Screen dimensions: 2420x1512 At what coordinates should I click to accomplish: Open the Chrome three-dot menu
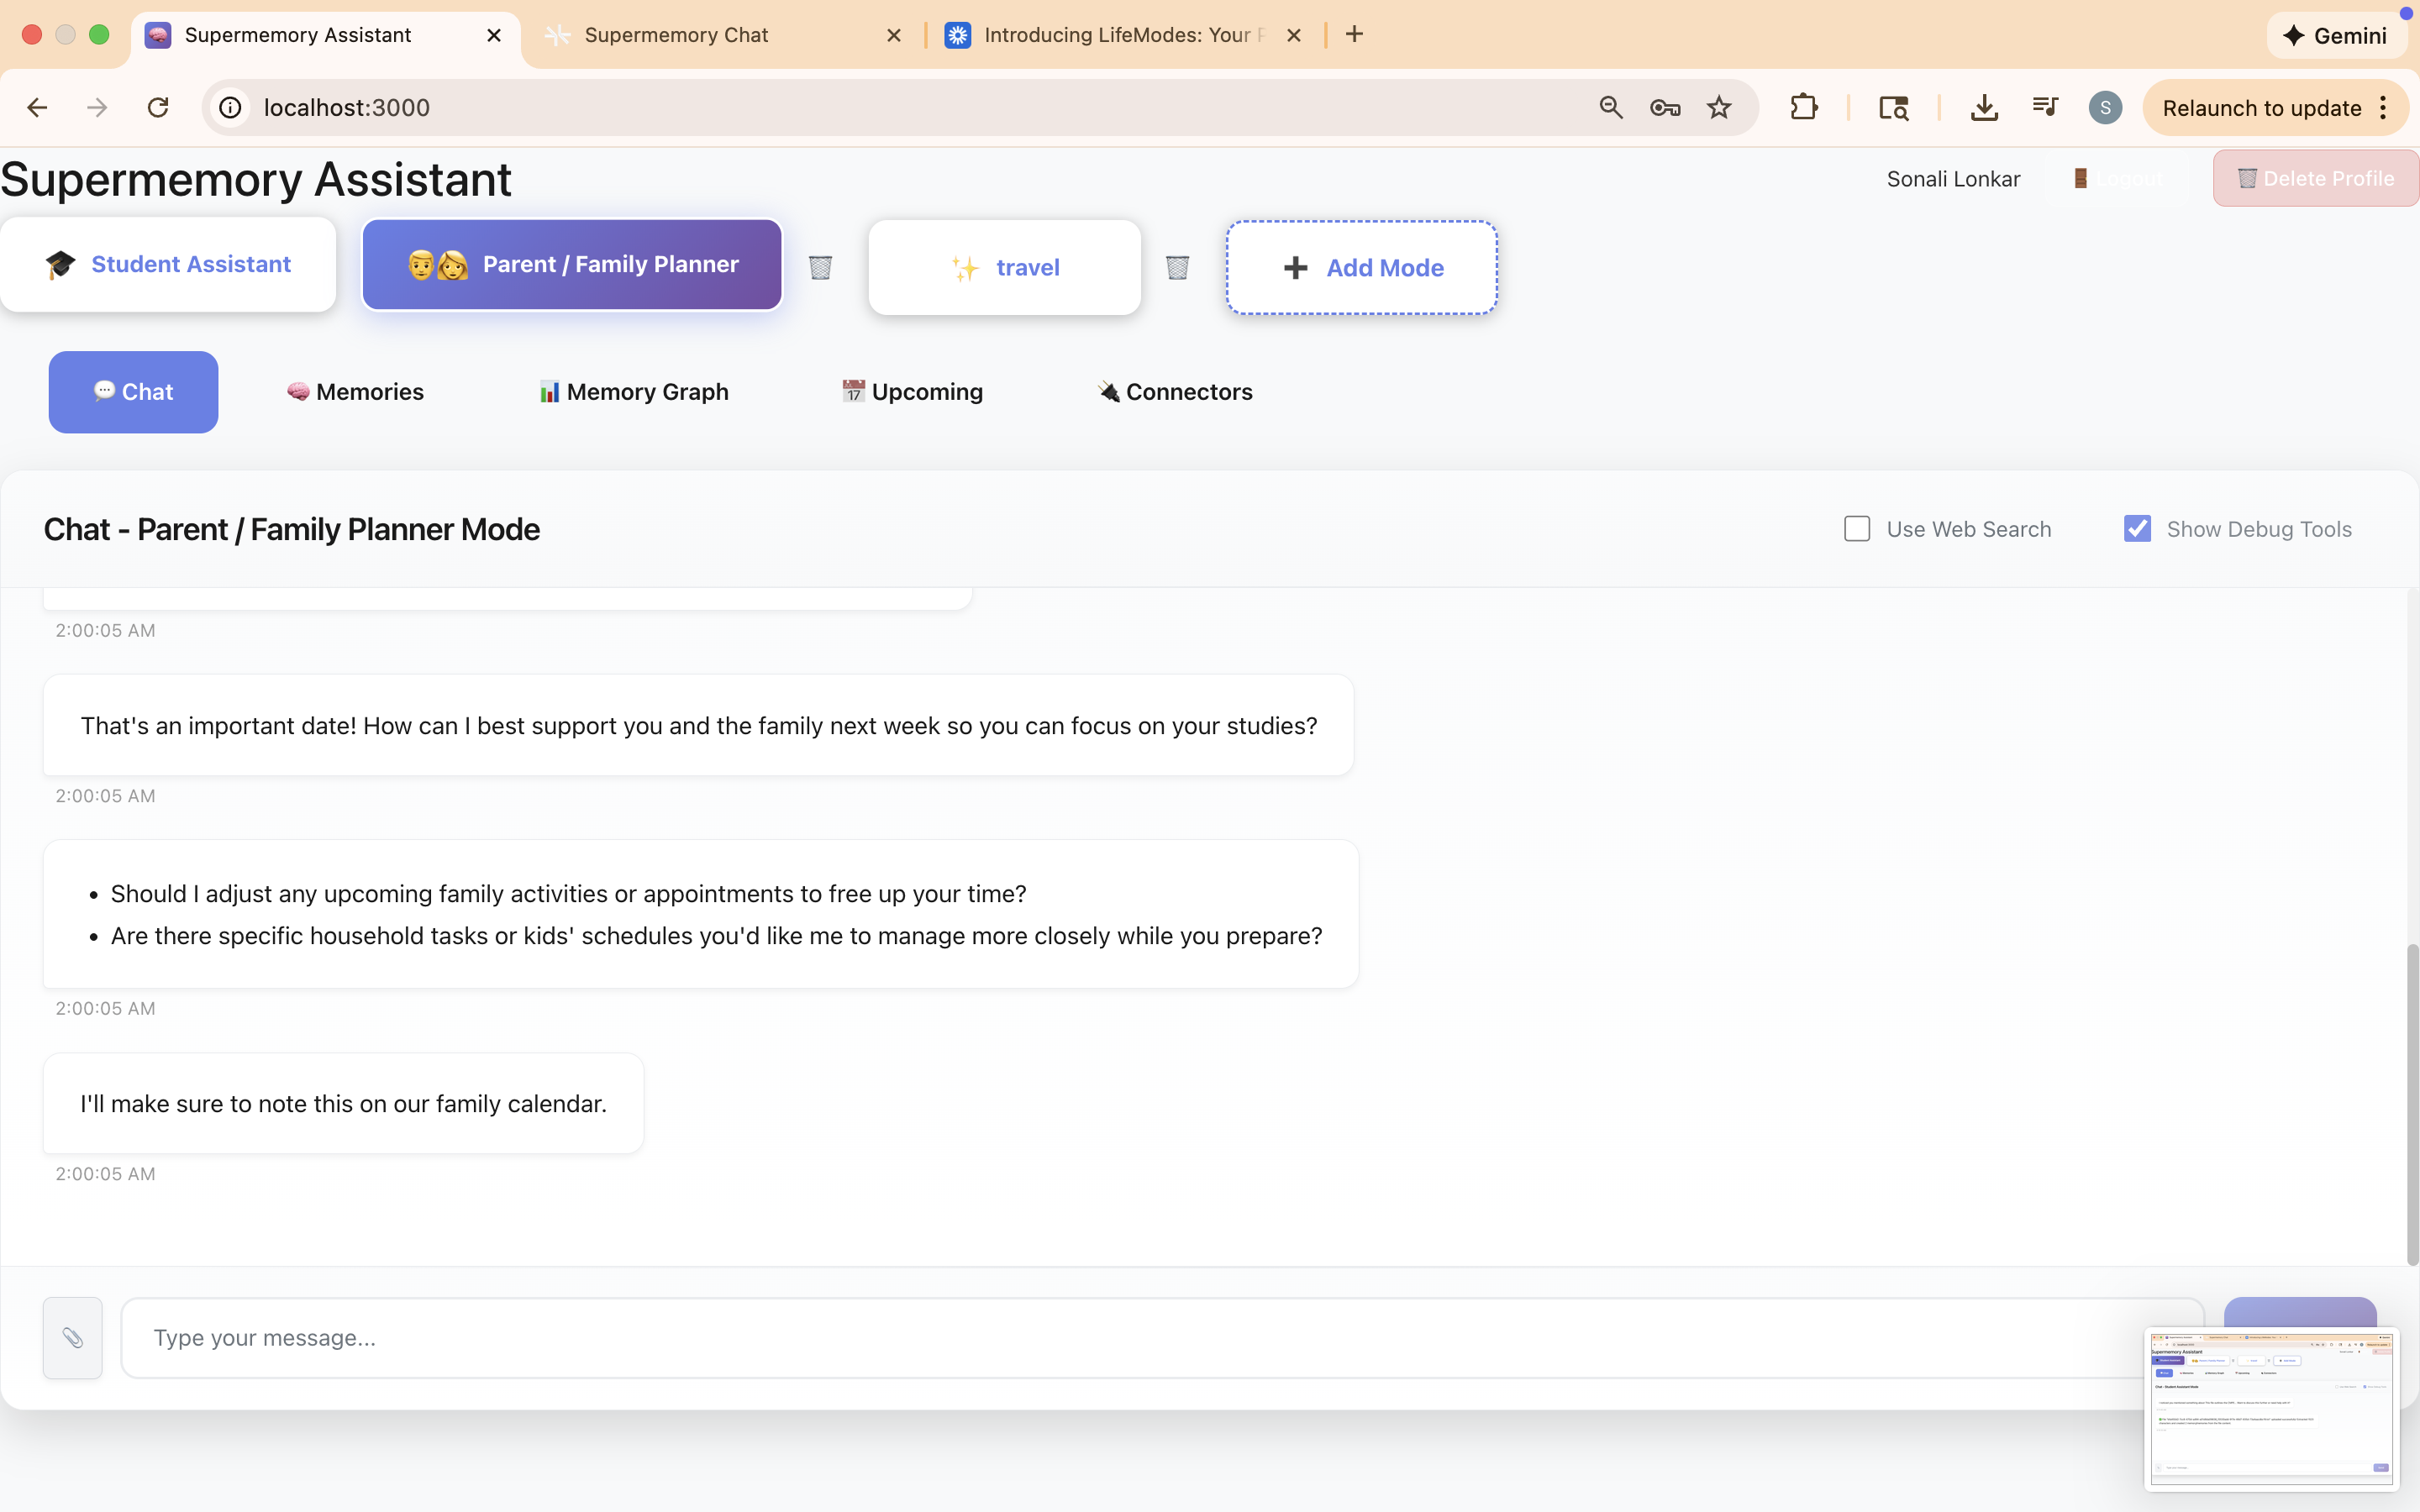click(2384, 107)
